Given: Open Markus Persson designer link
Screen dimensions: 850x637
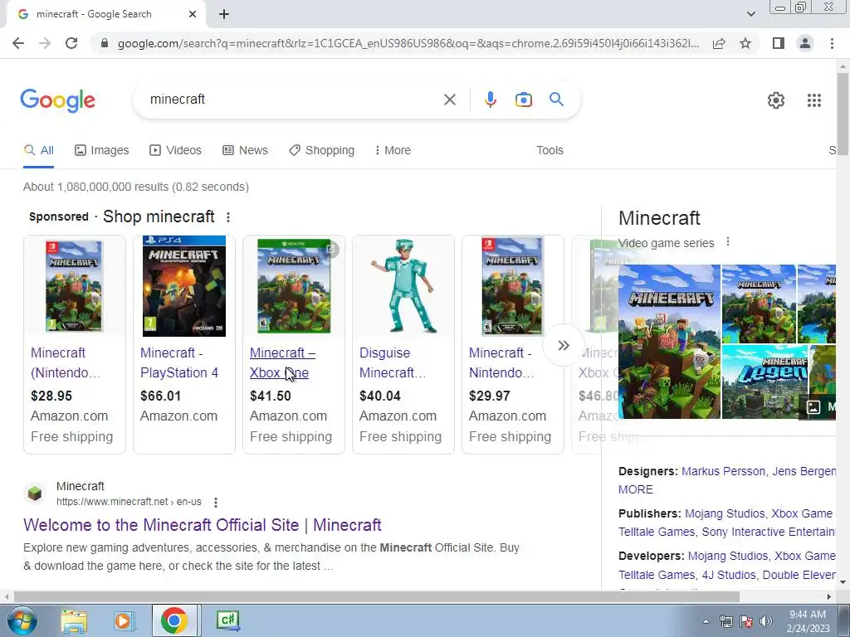Looking at the screenshot, I should 723,471.
